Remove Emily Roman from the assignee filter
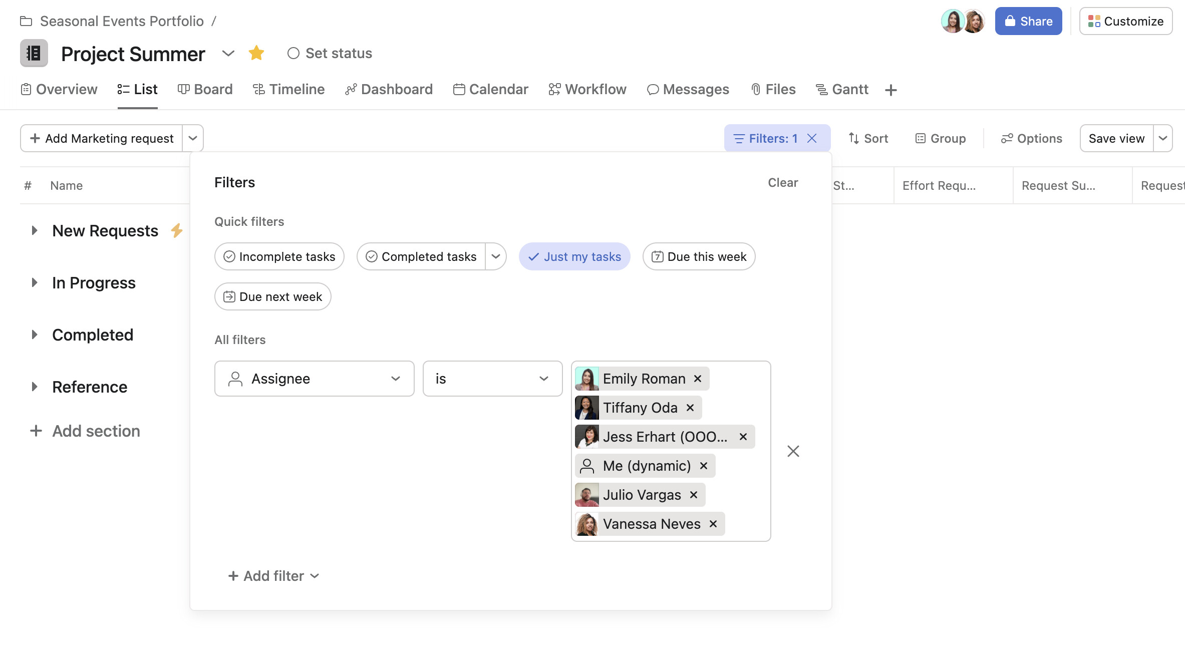This screenshot has height=655, width=1185. [x=698, y=379]
